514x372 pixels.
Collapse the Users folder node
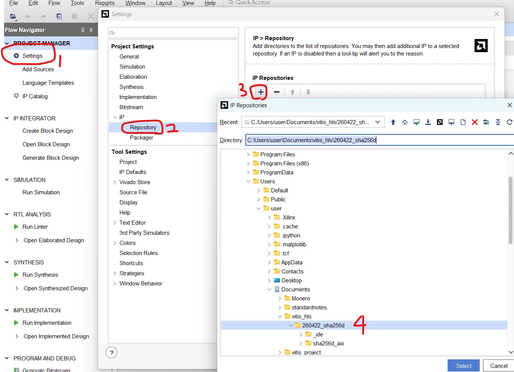(x=248, y=181)
